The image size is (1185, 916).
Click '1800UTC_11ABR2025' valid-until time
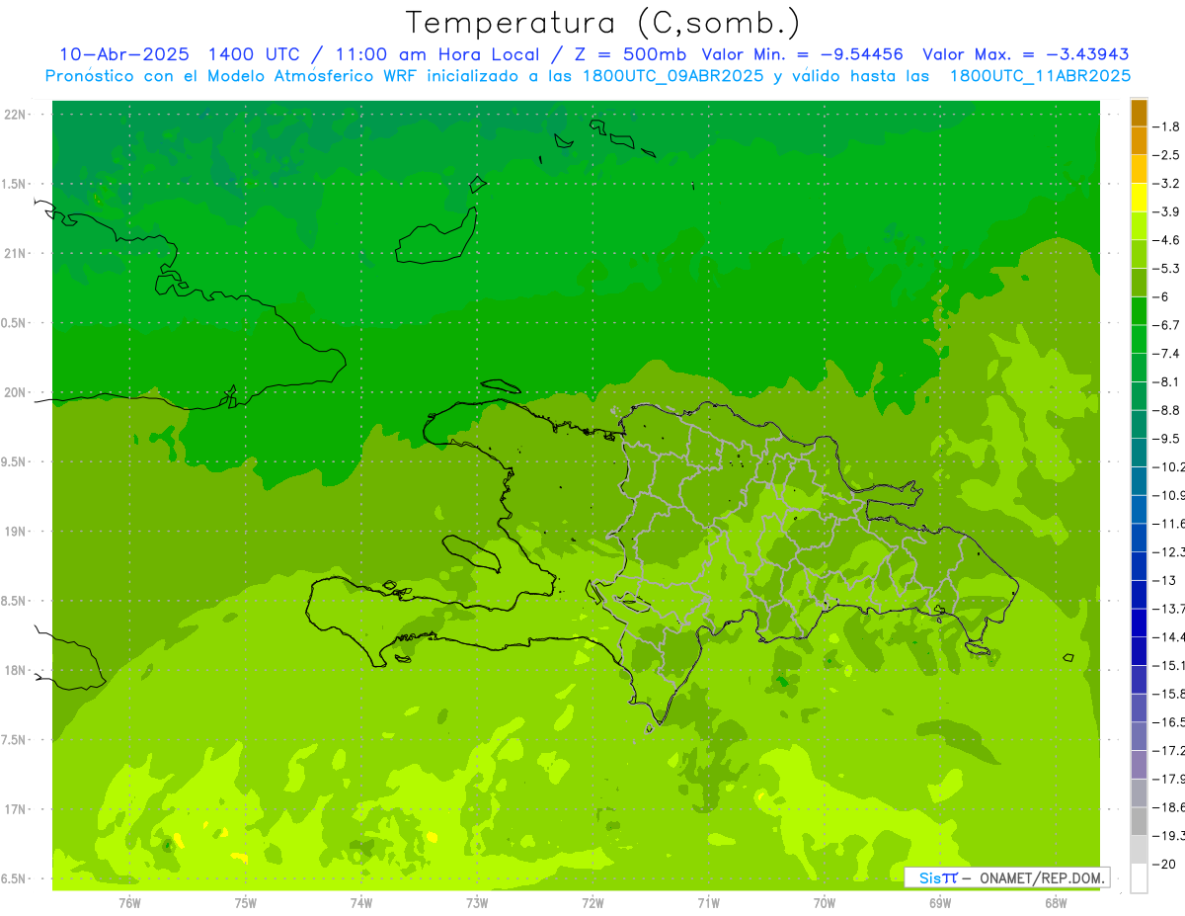(1040, 76)
